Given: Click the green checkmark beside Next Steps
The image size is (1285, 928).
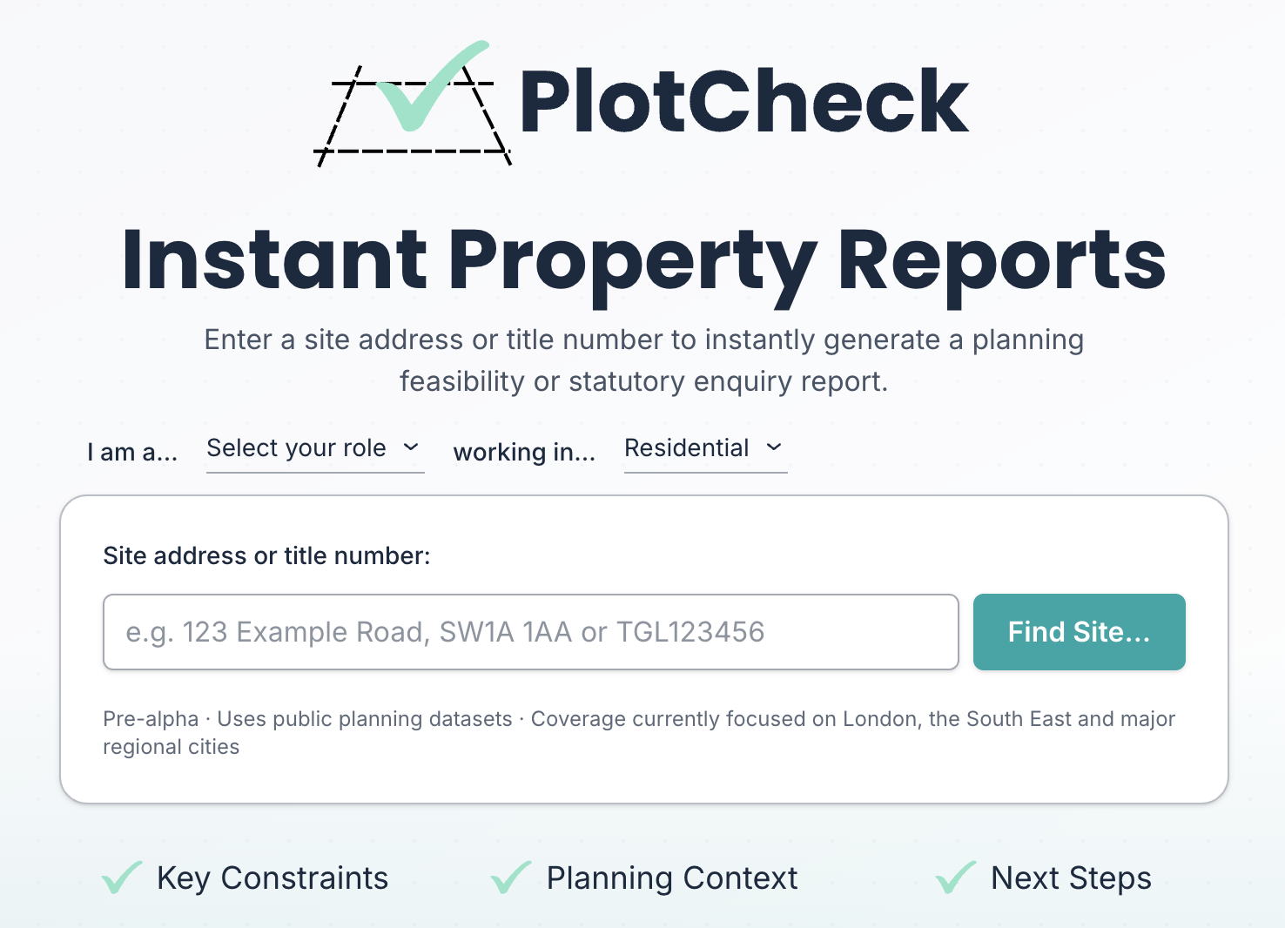Looking at the screenshot, I should tap(955, 877).
